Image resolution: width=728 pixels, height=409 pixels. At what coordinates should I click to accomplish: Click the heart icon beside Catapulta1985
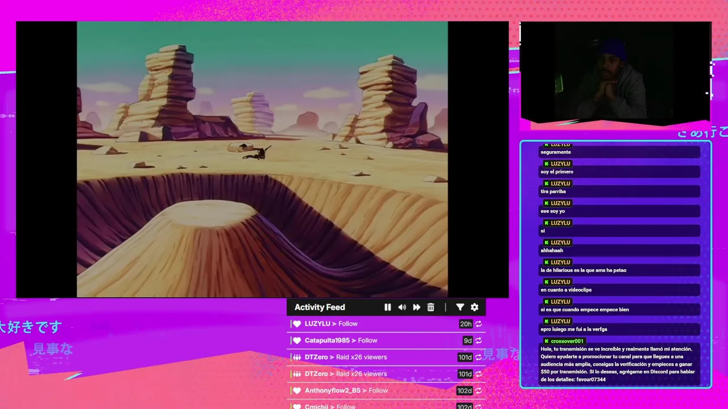coord(297,341)
